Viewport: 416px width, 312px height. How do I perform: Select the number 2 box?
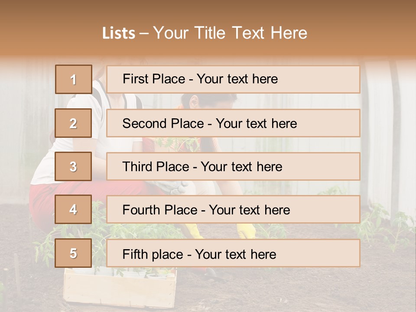point(73,123)
